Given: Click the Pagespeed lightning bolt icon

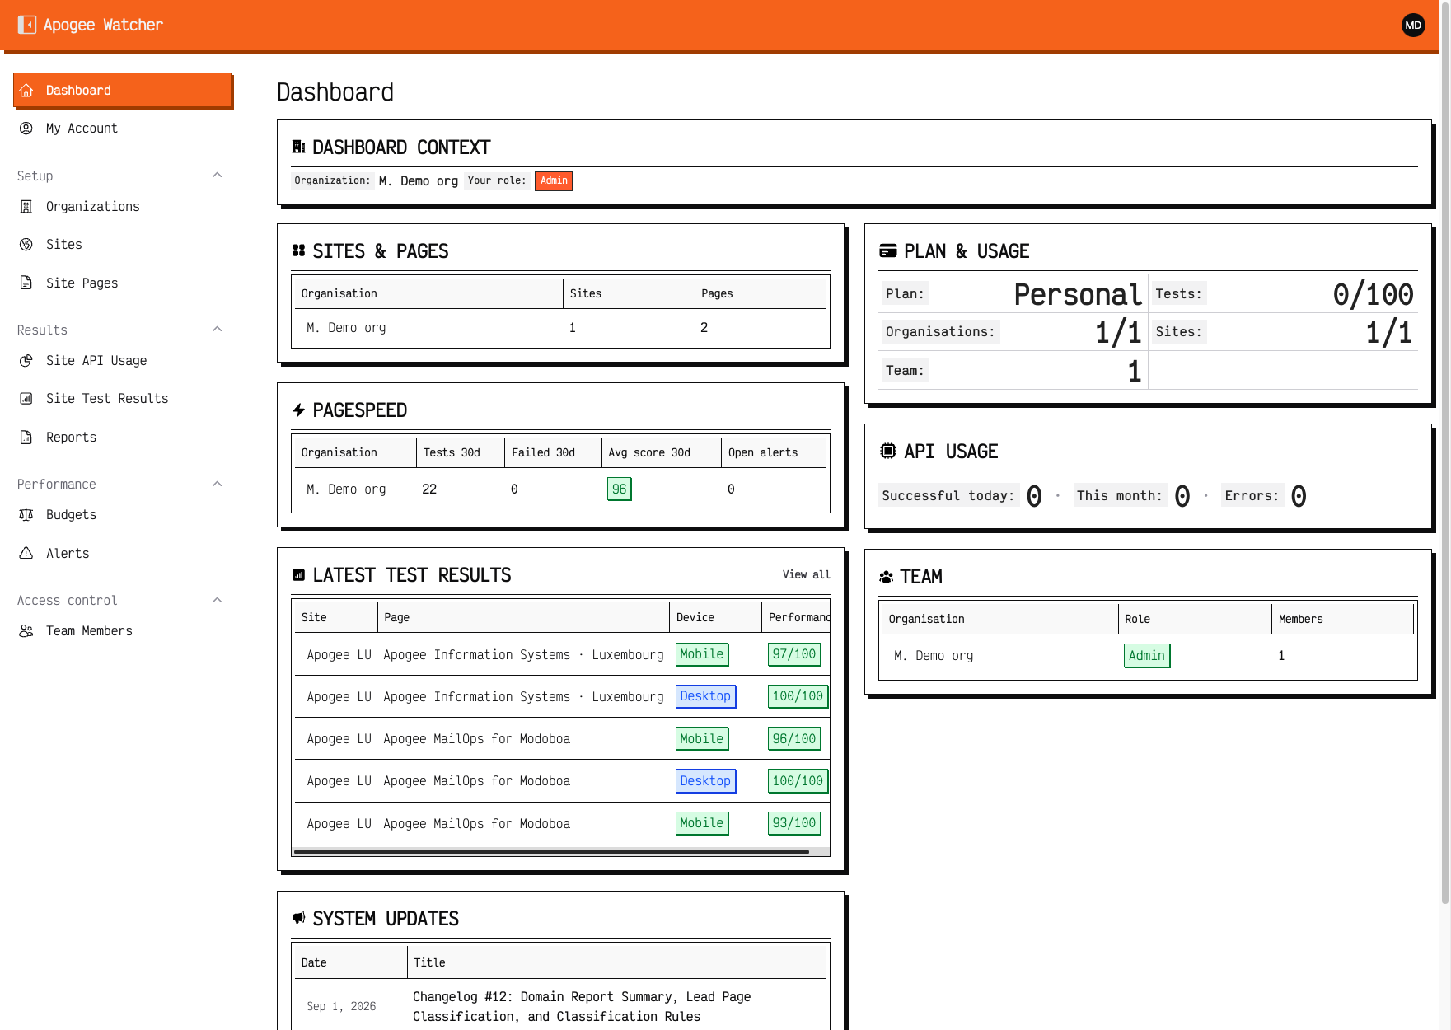Looking at the screenshot, I should (299, 410).
